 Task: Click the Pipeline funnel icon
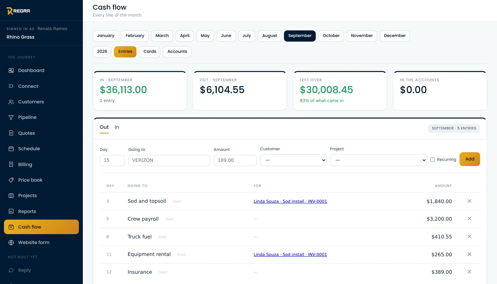pos(11,117)
